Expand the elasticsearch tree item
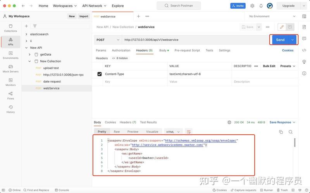 tap(26, 34)
